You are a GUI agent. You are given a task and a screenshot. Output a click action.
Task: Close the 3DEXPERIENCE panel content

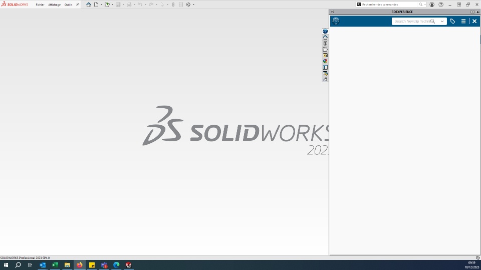tap(474, 21)
